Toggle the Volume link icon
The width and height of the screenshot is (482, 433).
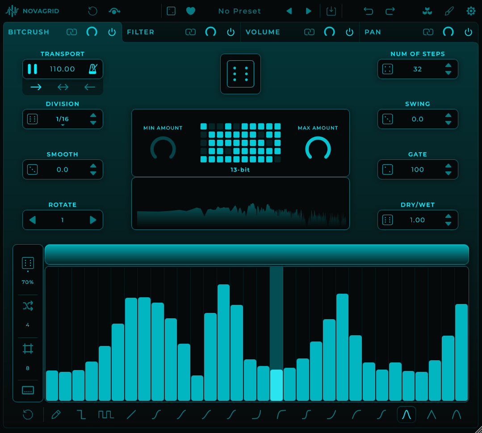[x=309, y=32]
